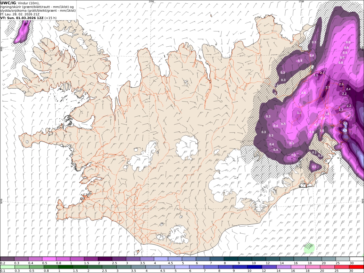Pick the pink lower swatch between 16 and 18
The image size is (364, 273).
[x=298, y=267]
